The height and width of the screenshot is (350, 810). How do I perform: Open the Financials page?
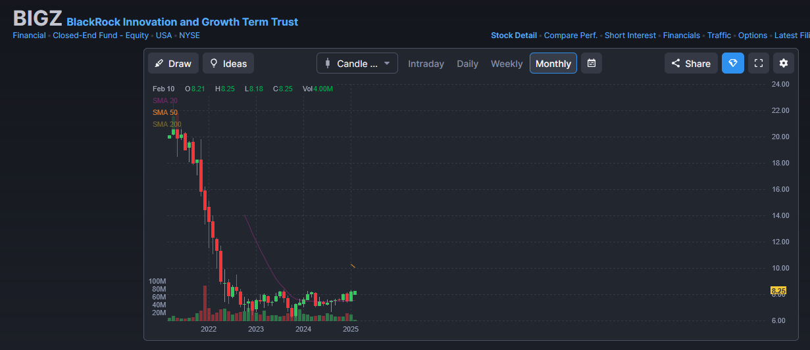pyautogui.click(x=682, y=35)
